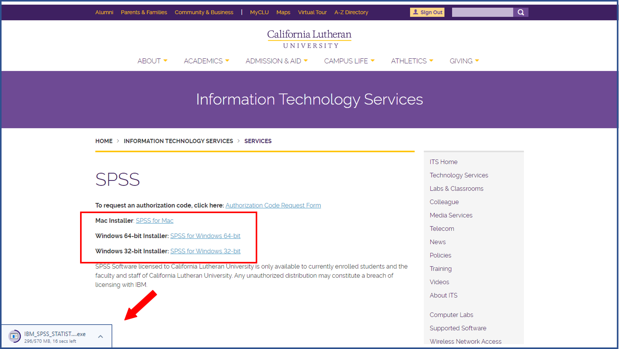Screen dimensions: 619x349
Task: Open download options chevron for SPSS file
Action: pos(100,337)
